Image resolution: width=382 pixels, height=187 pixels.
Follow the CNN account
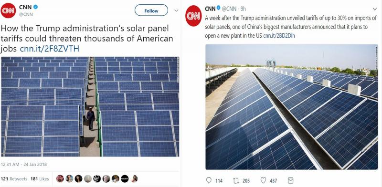pos(151,10)
